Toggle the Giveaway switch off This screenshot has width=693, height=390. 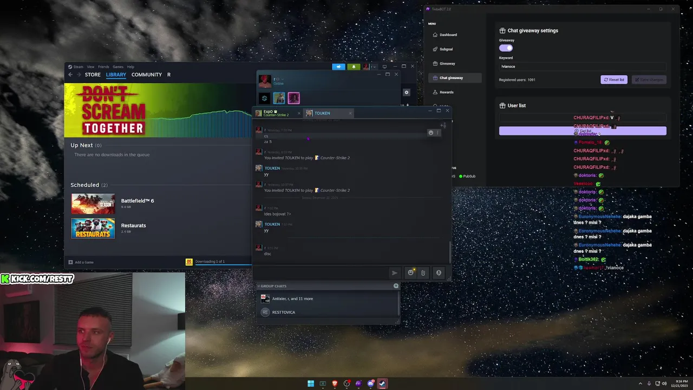(506, 48)
